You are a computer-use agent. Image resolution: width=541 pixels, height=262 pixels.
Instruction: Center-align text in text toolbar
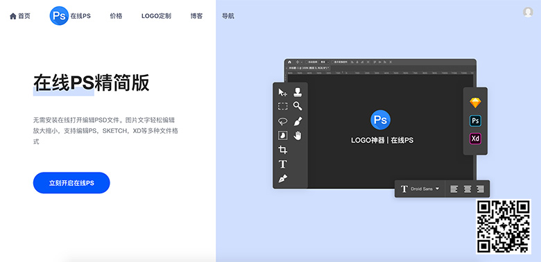467,189
